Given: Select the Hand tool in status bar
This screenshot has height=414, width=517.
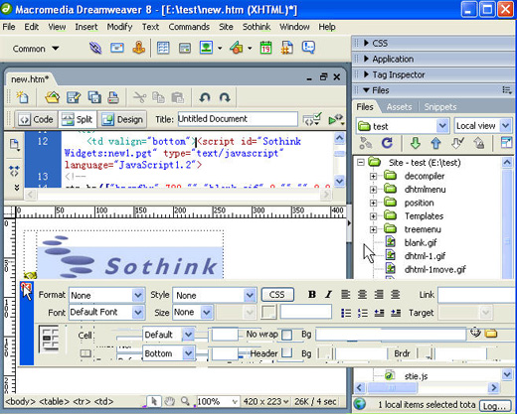Looking at the screenshot, I should 170,401.
